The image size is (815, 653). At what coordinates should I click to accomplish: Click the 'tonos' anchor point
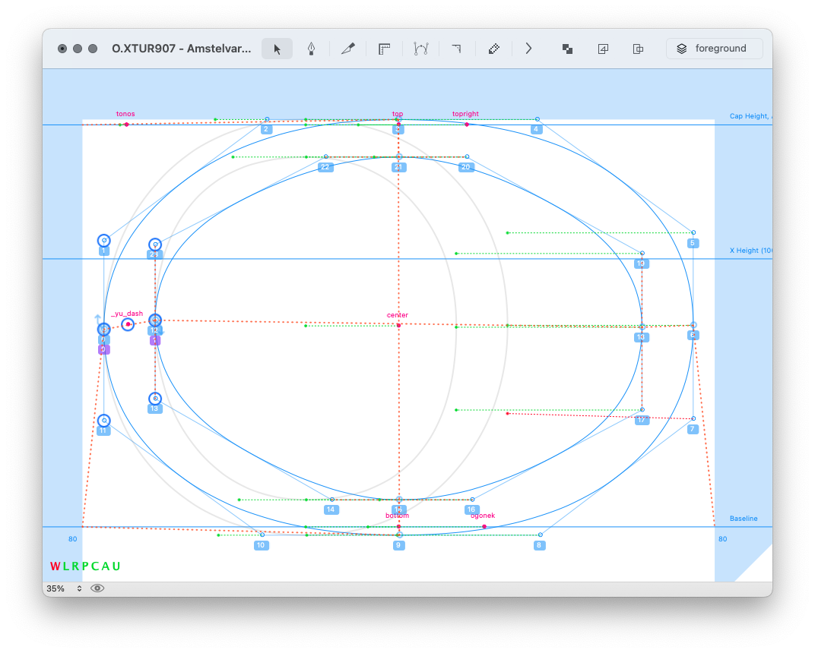126,125
